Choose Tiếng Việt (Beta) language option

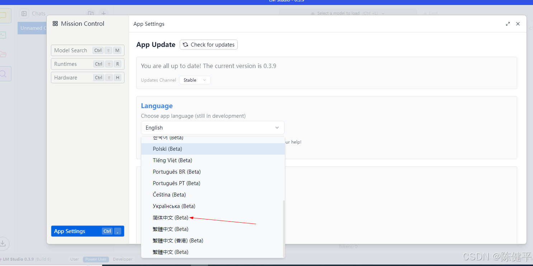213,160
